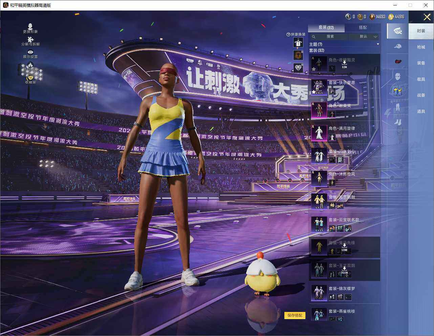
Task: Select the 角色-沐雨橙风 thumbnail
Action: (319, 178)
